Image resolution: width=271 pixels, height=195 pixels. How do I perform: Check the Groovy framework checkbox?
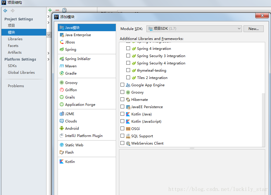122,92
